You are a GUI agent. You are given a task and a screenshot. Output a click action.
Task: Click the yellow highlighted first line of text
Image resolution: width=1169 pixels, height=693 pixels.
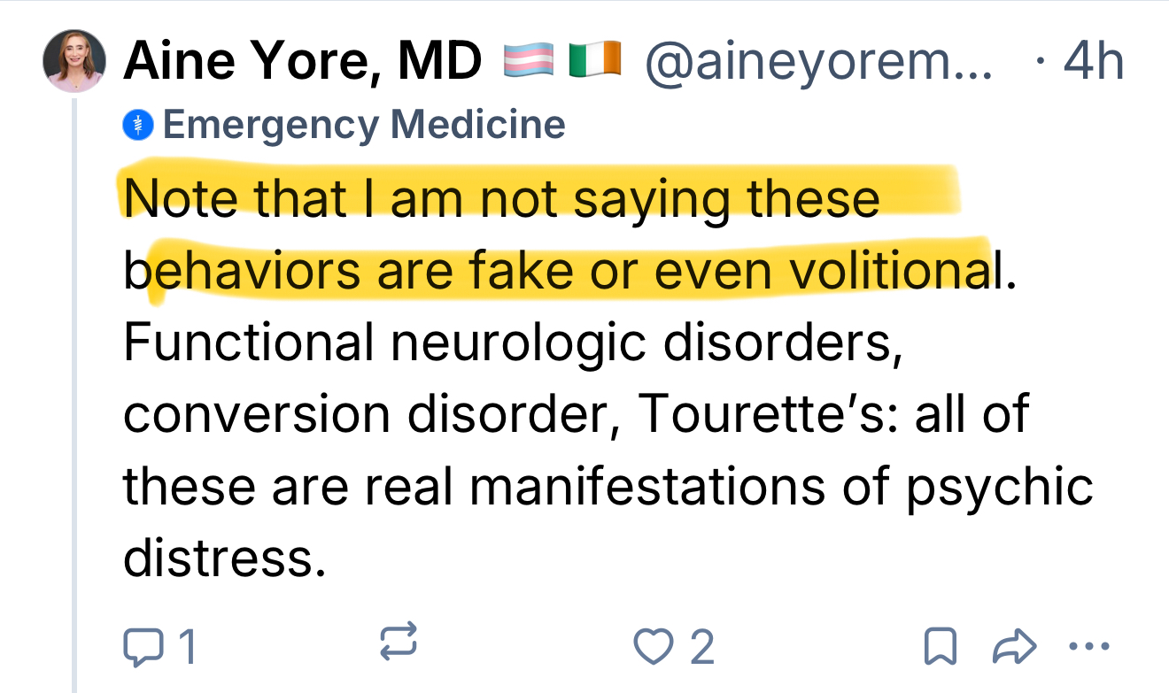501,198
